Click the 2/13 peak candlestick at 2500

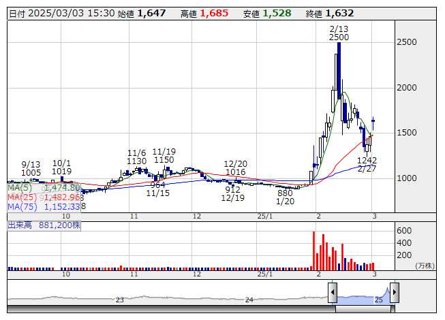tap(339, 68)
